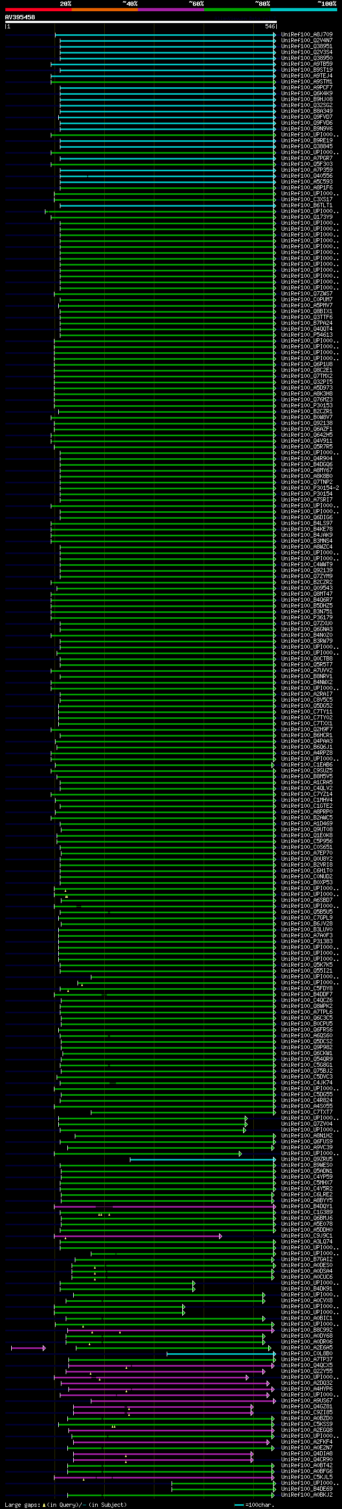Click the query end position 546

270,26
